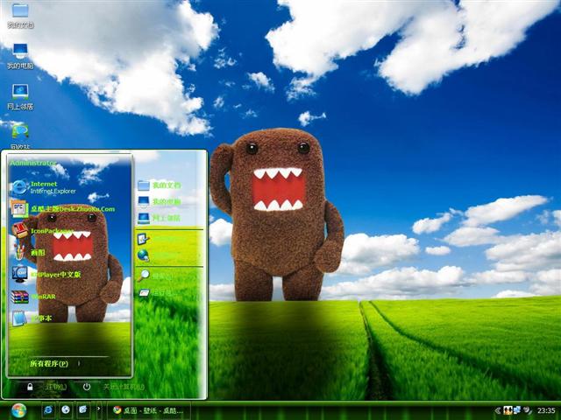The image size is (561, 420).
Task: Click the third quick launch icon
Action: point(82,409)
